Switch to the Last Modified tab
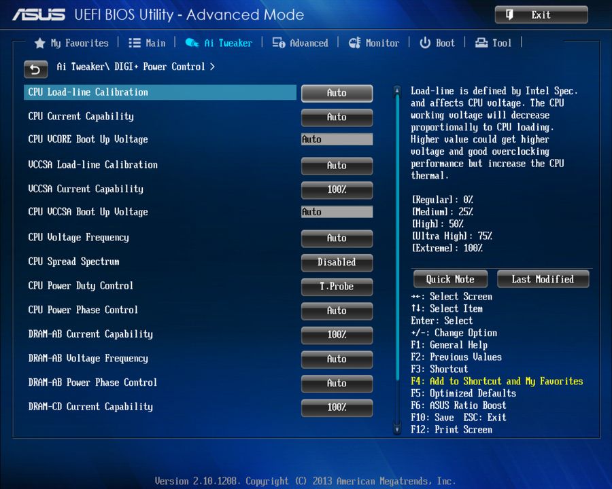Viewport: 612px width, 489px height. pyautogui.click(x=543, y=278)
